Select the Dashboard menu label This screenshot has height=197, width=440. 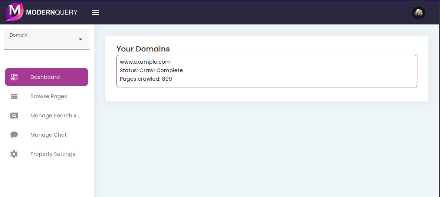pyautogui.click(x=45, y=77)
